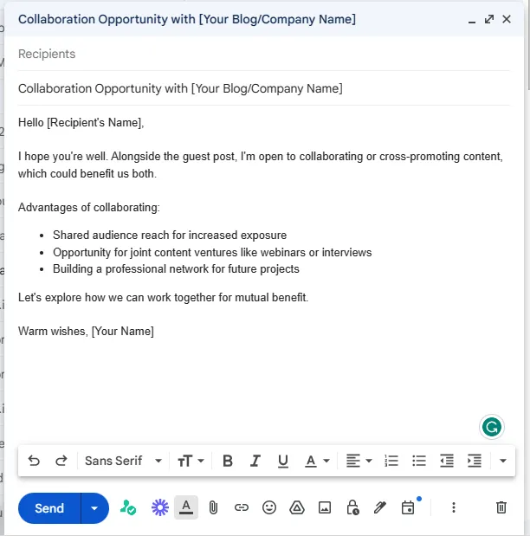This screenshot has height=536, width=530.
Task: Toggle confidential mode lock icon
Action: (352, 507)
